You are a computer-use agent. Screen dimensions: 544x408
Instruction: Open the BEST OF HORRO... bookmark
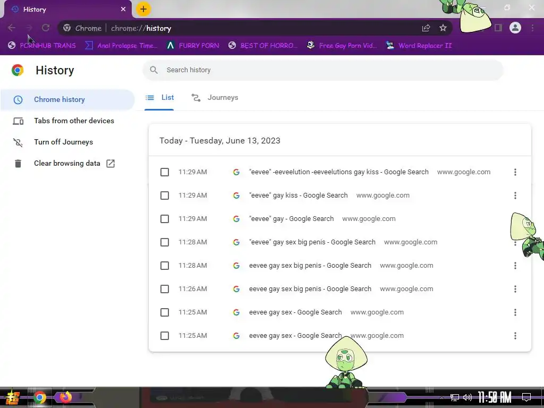263,46
